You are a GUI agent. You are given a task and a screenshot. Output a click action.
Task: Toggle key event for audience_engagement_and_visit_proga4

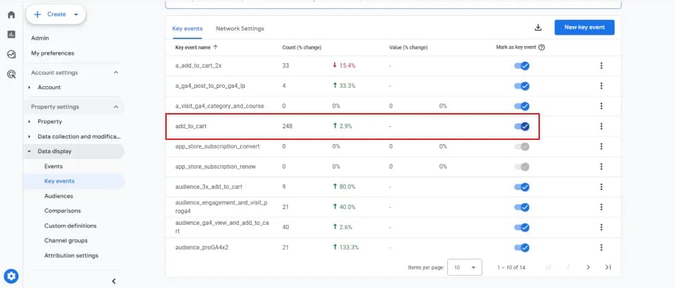pyautogui.click(x=522, y=207)
